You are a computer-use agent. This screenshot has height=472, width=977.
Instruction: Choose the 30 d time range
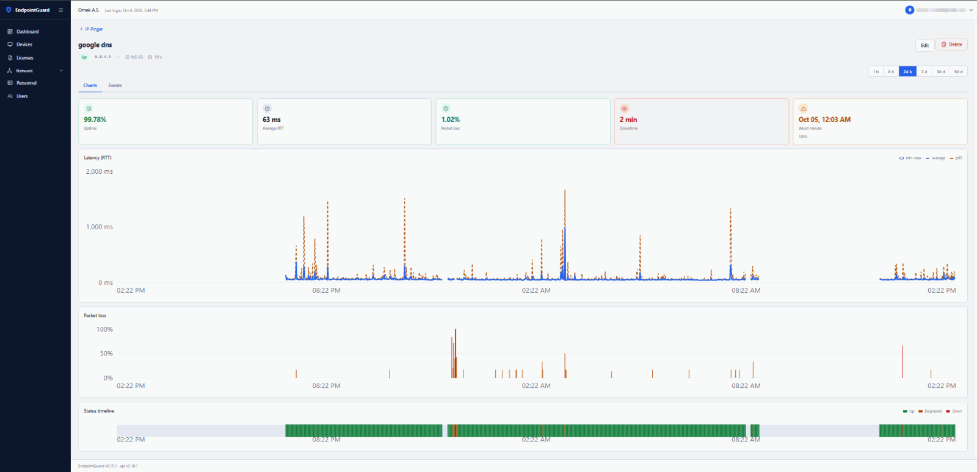tap(941, 72)
